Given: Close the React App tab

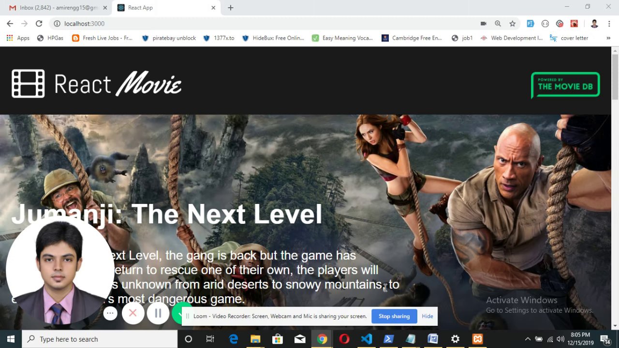Looking at the screenshot, I should pyautogui.click(x=213, y=8).
